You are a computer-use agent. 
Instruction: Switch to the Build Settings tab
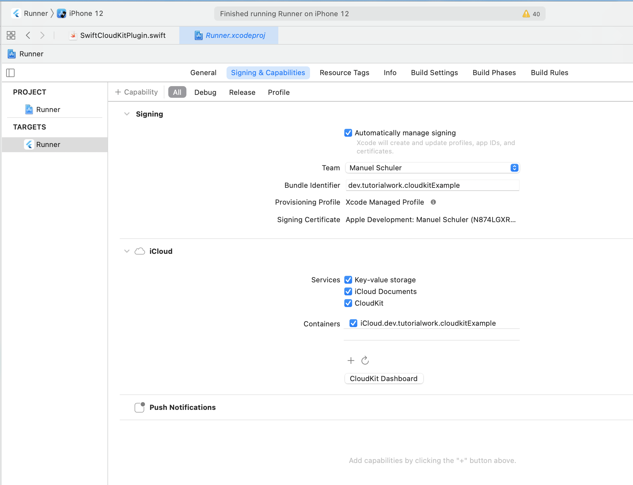[434, 73]
